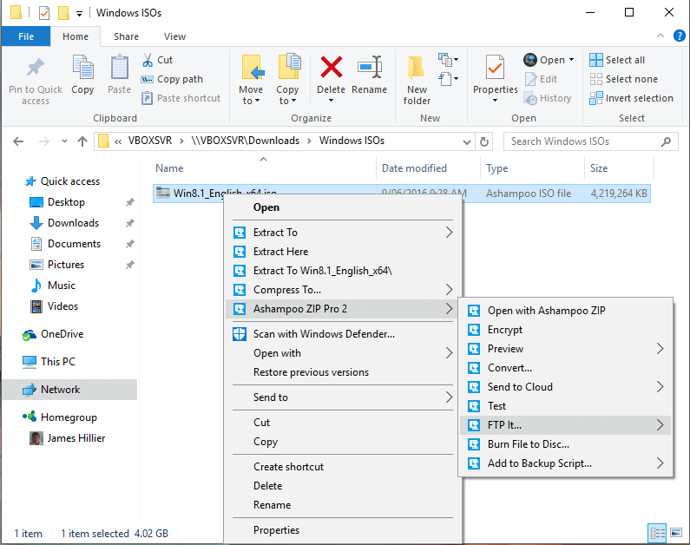Screen dimensions: 690x545
Task: Choose Test in Ashampoo submenu
Action: coord(496,406)
